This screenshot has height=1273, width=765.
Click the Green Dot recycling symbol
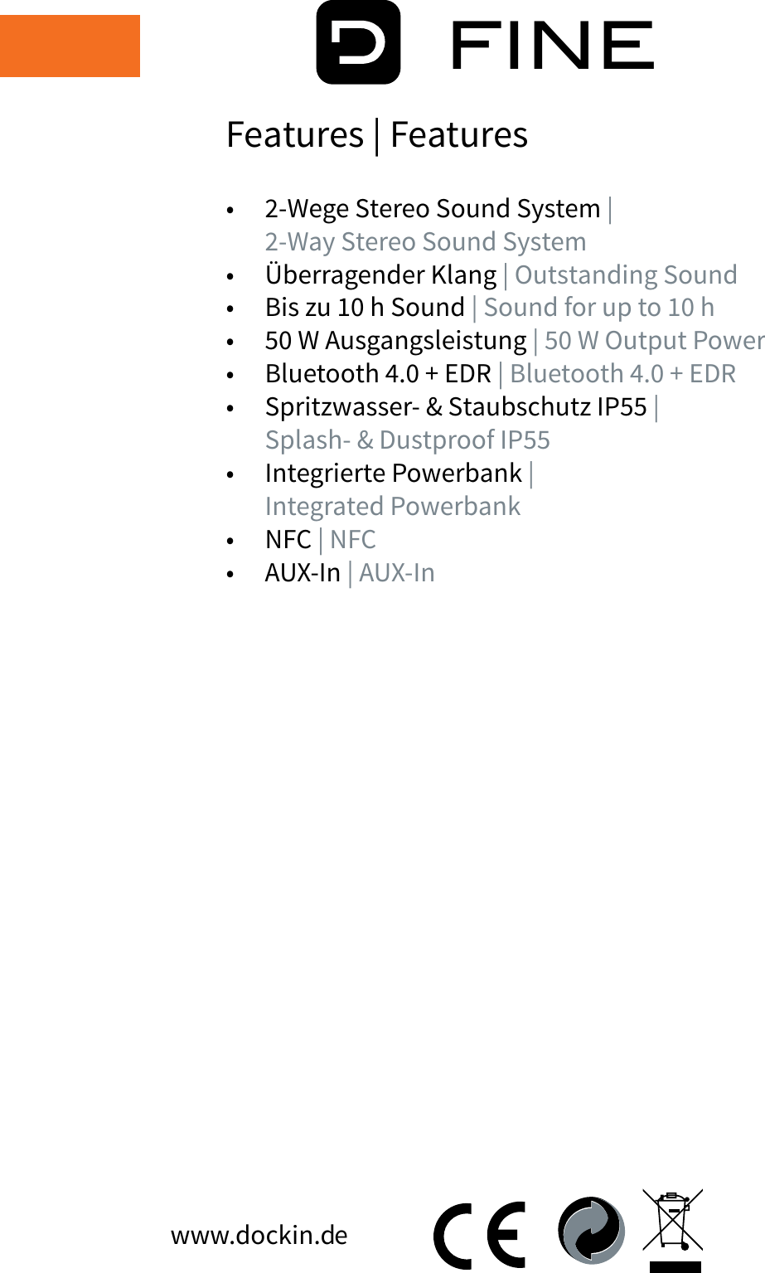591,1230
